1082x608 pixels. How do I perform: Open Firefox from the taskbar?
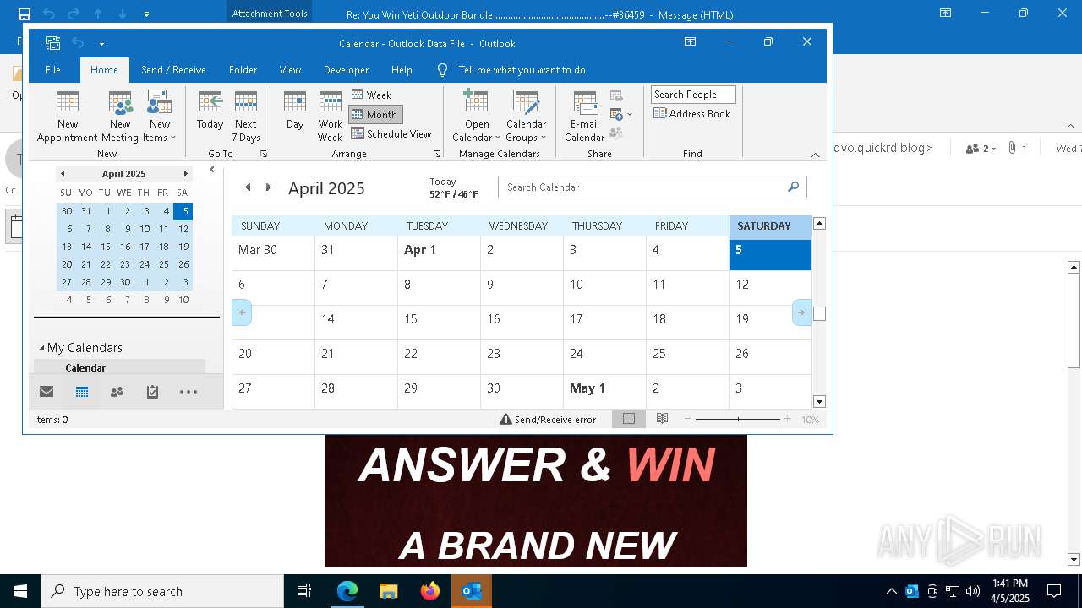[x=430, y=591]
